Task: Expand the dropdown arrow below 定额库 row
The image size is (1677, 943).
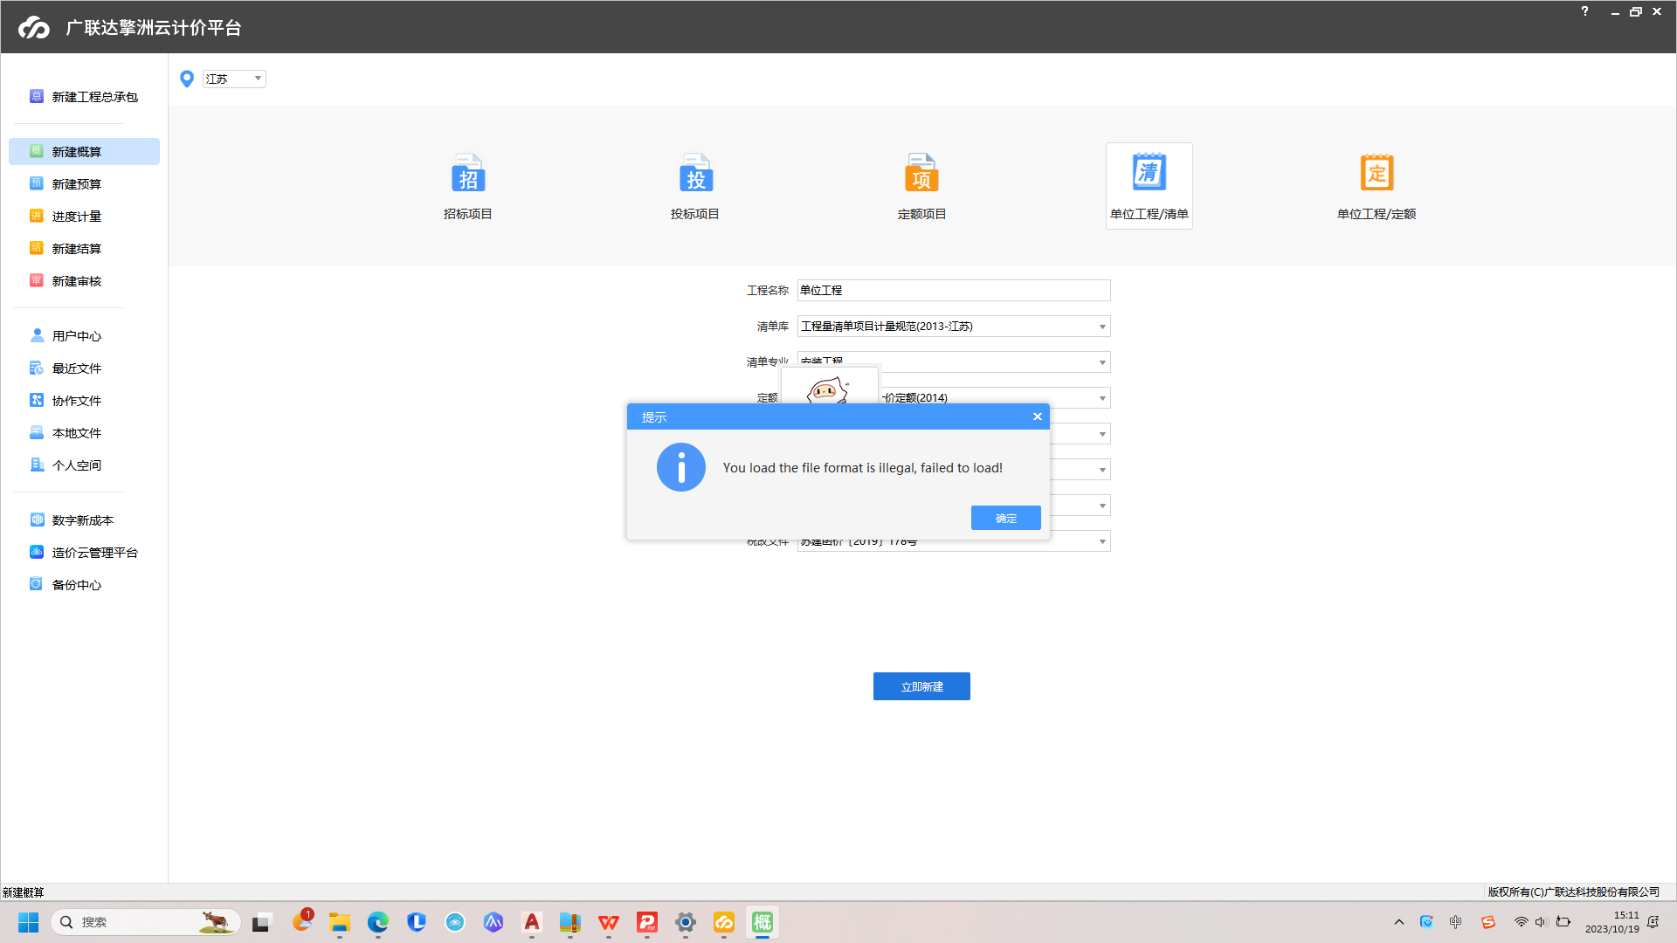Action: click(1102, 434)
